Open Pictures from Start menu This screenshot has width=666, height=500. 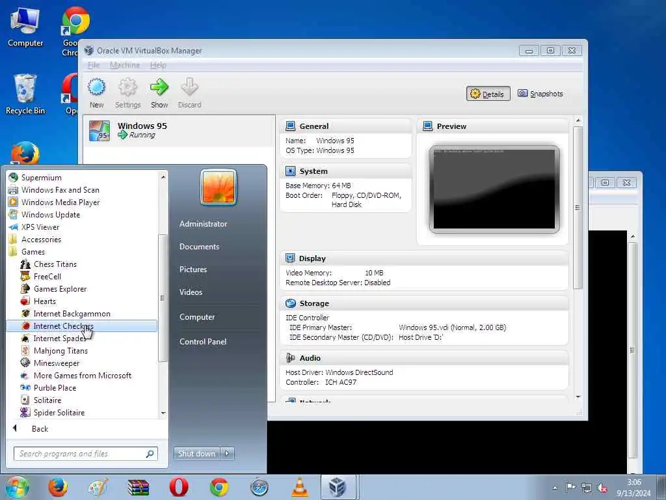coord(193,269)
